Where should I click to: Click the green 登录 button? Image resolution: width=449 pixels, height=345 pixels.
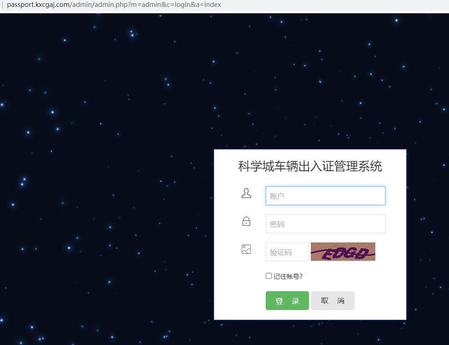(287, 301)
